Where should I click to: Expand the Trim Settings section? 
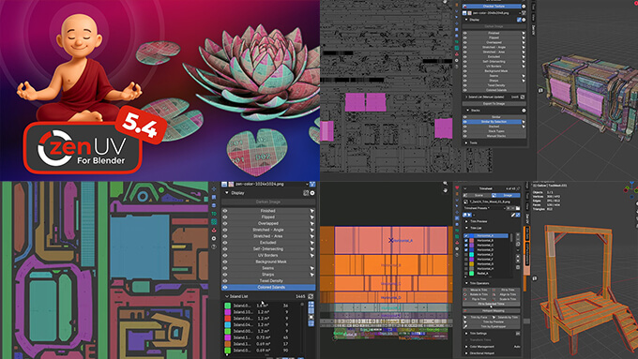466,334
